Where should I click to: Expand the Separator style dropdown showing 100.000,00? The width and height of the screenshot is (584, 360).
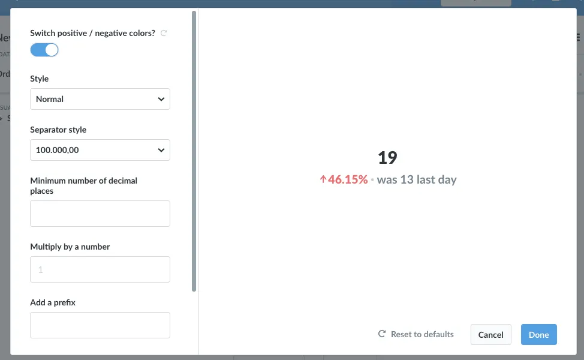[x=100, y=150]
